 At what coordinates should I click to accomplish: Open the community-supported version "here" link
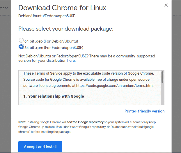pos(71,61)
